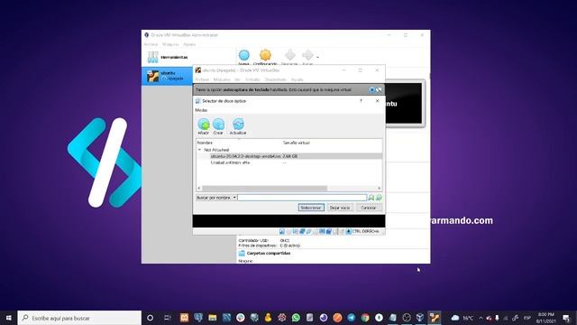Open Telegram from the taskbar
This screenshot has height=325, width=577.
pos(352,318)
